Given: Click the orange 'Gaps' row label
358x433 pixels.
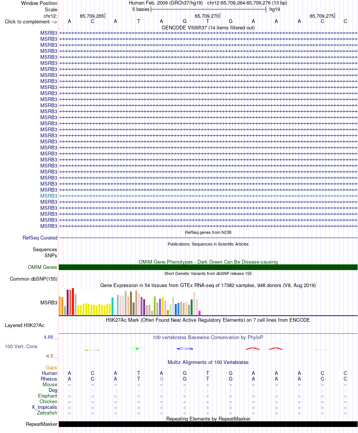Looking at the screenshot, I should pyautogui.click(x=51, y=367).
